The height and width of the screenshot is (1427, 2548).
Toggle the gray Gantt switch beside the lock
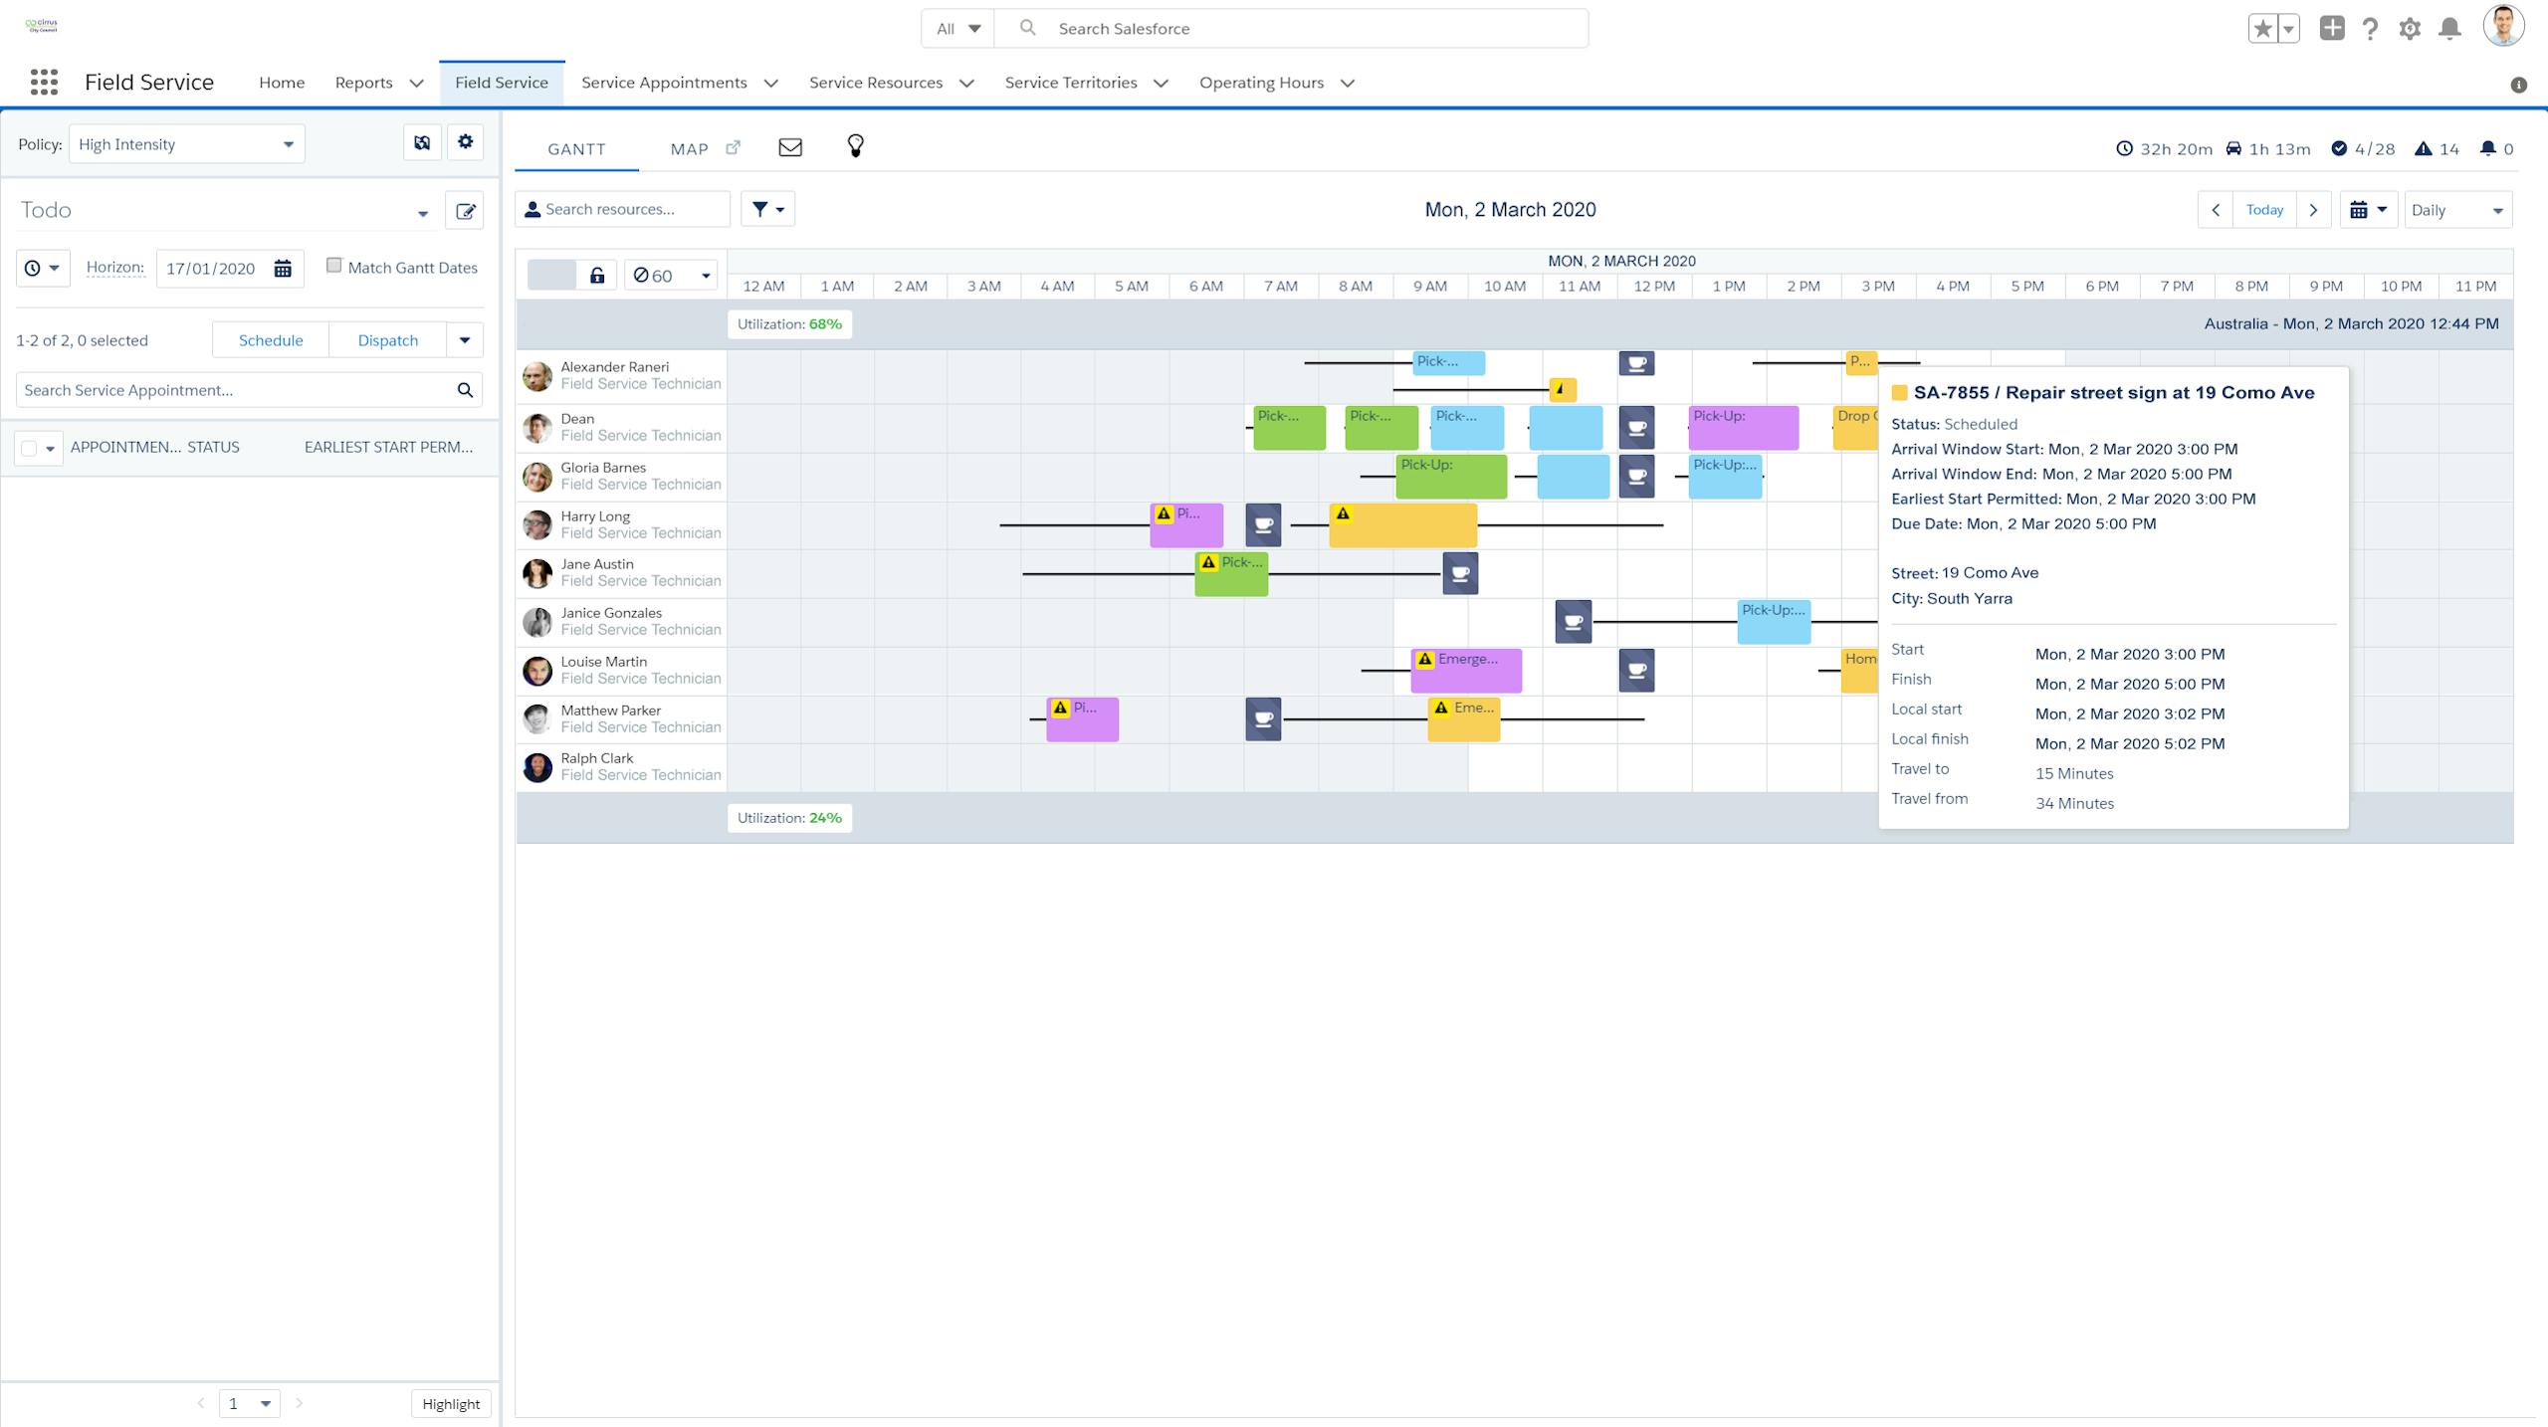(x=552, y=276)
